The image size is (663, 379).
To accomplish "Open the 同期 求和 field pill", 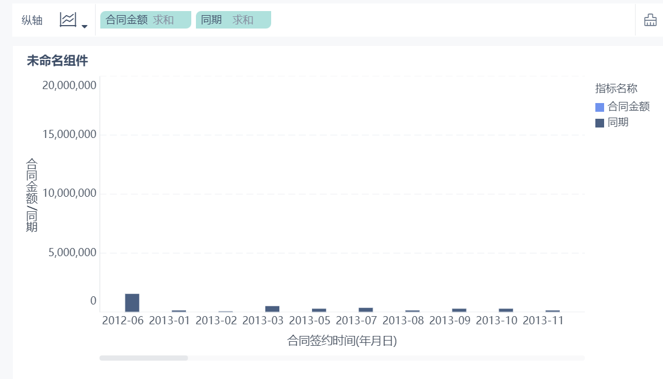I will click(233, 20).
